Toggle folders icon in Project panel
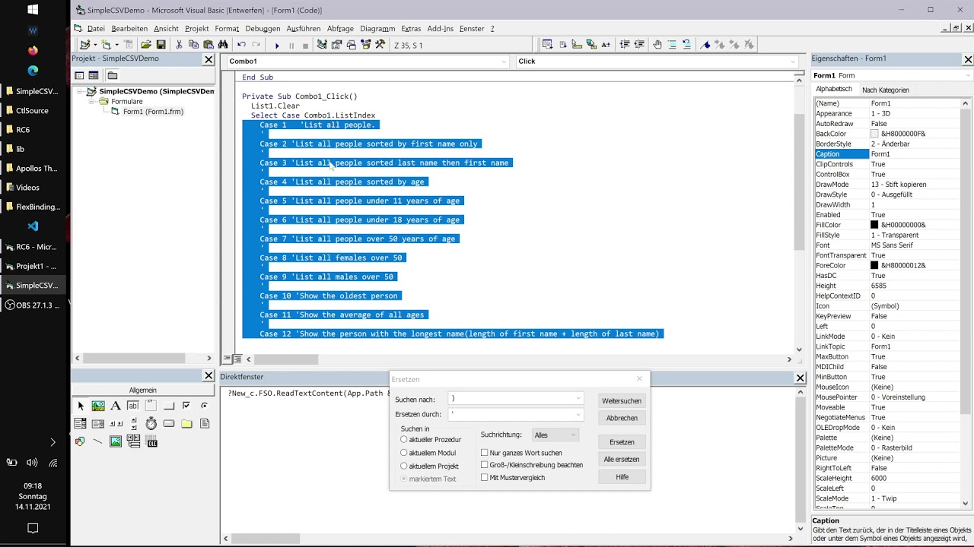Screen dimensions: 974x547 pyautogui.click(x=112, y=75)
